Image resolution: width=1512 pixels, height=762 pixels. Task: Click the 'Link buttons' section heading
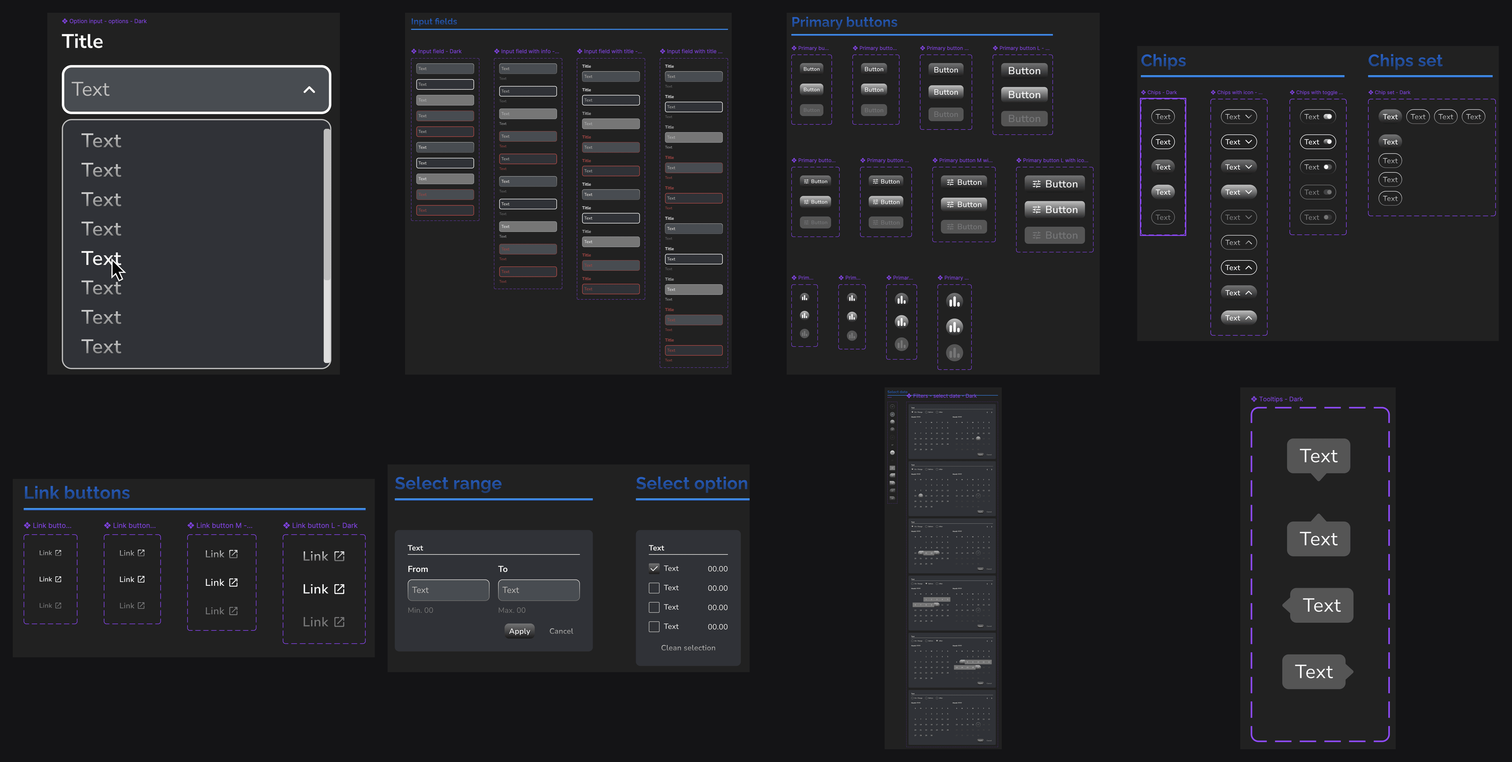coord(77,493)
